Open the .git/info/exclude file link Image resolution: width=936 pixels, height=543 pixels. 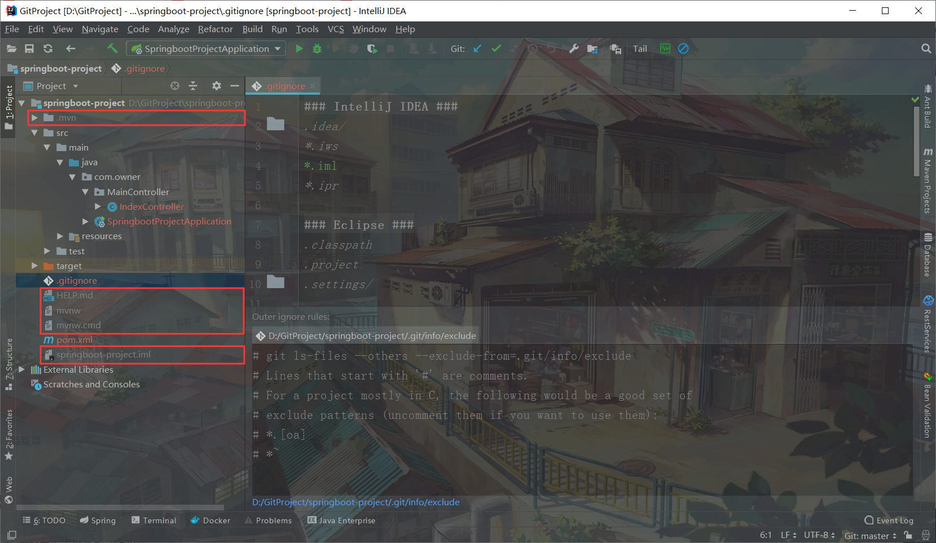(x=356, y=502)
